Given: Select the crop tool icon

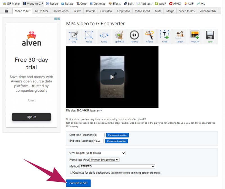Looking at the screenshot, I should (74, 36).
